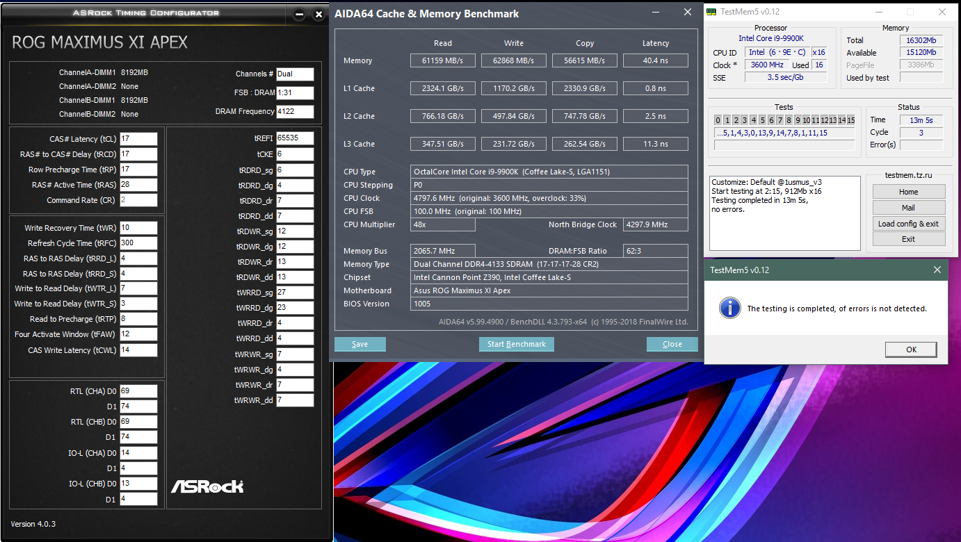The image size is (961, 542).
Task: Start Benchmark in AIDA64
Action: [x=517, y=344]
